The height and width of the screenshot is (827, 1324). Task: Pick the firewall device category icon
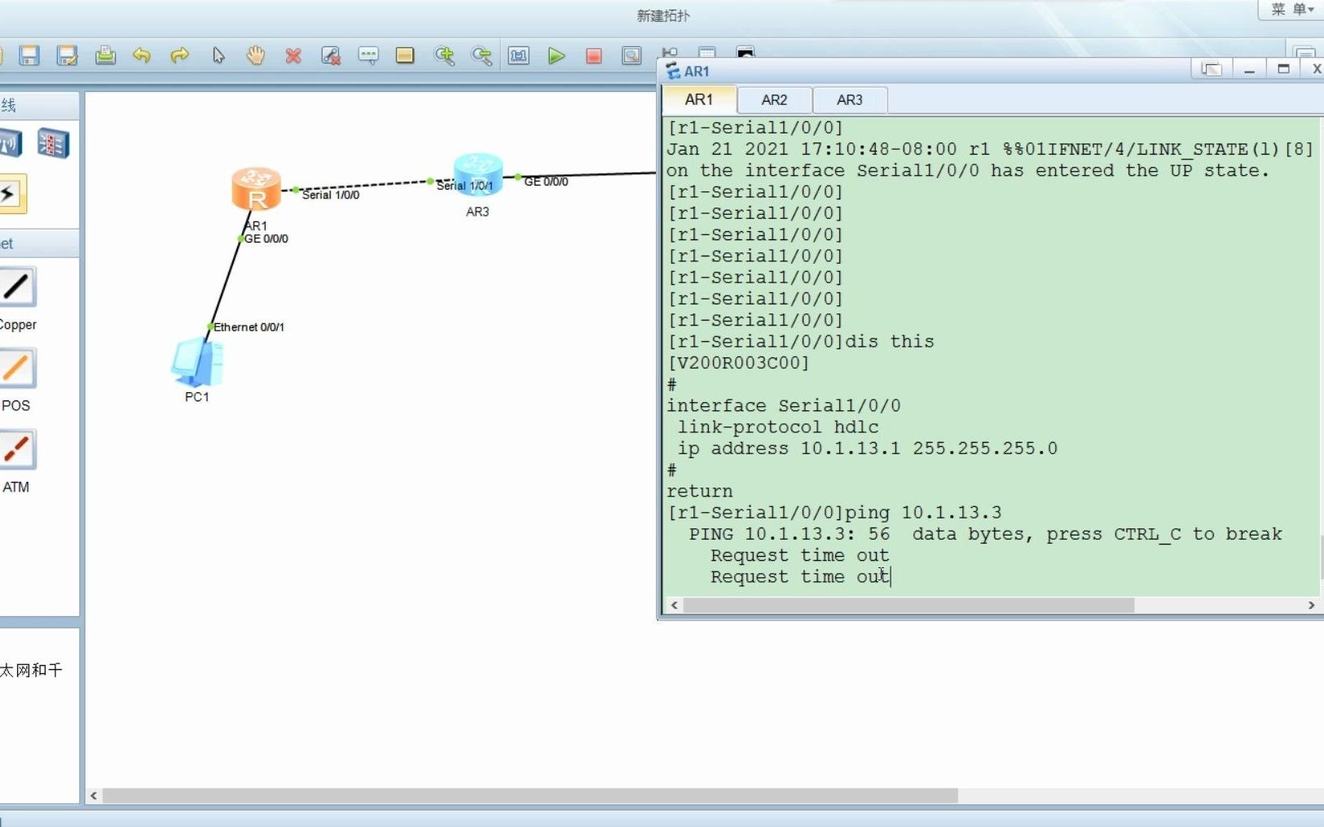tap(53, 144)
